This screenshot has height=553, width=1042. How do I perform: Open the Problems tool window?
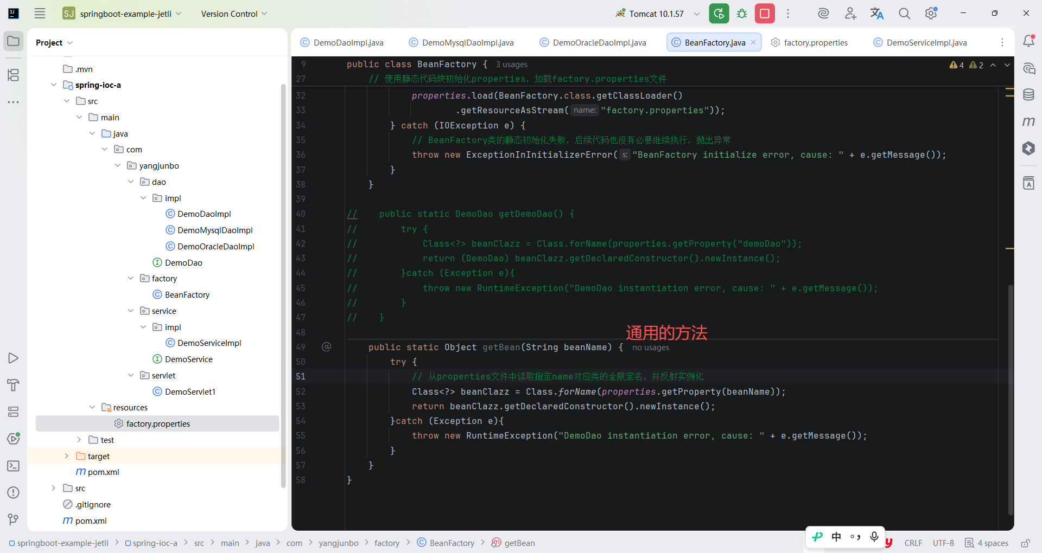coord(14,493)
